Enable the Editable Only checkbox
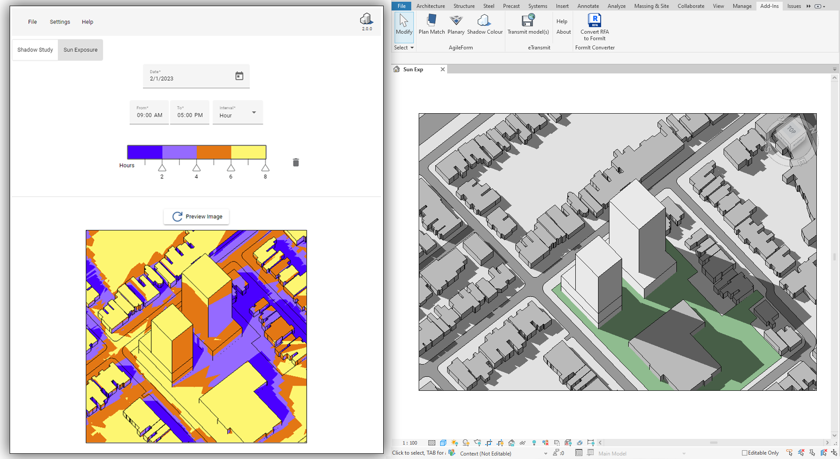 pos(744,453)
